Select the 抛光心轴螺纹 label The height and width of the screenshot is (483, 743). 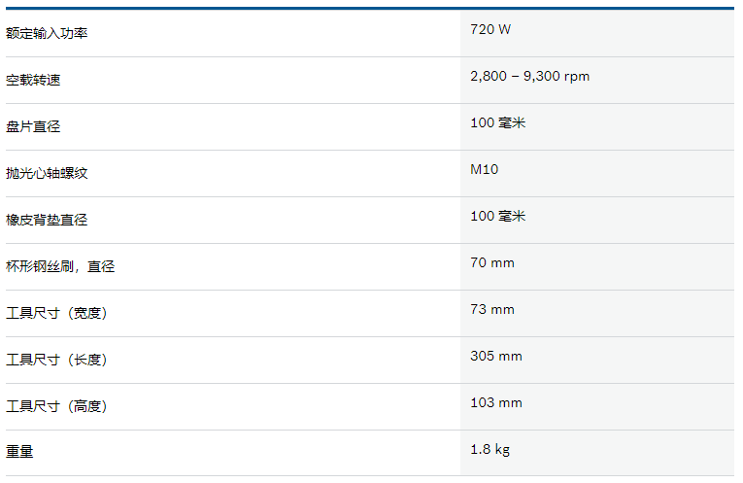coord(47,173)
